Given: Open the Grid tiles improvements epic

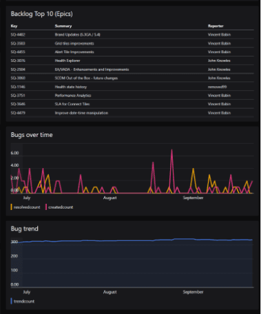Looking at the screenshot, I should (132, 43).
